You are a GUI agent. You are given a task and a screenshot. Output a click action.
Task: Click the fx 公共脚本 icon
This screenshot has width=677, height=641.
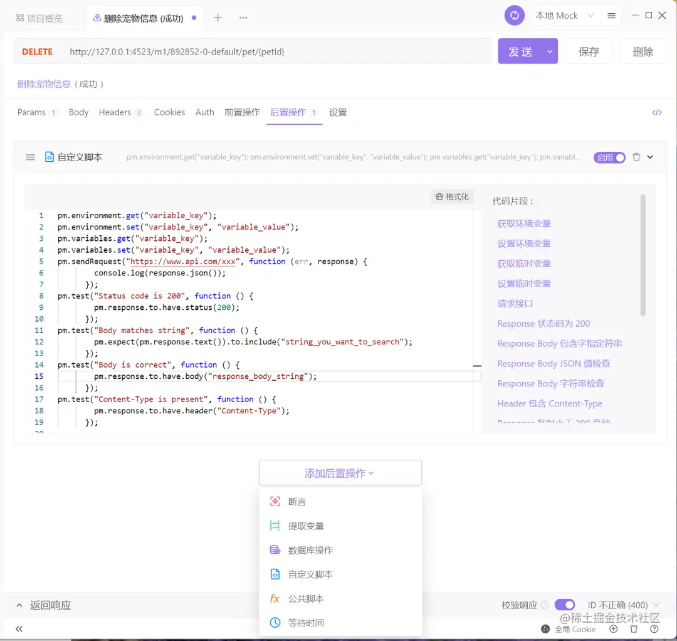pos(275,598)
